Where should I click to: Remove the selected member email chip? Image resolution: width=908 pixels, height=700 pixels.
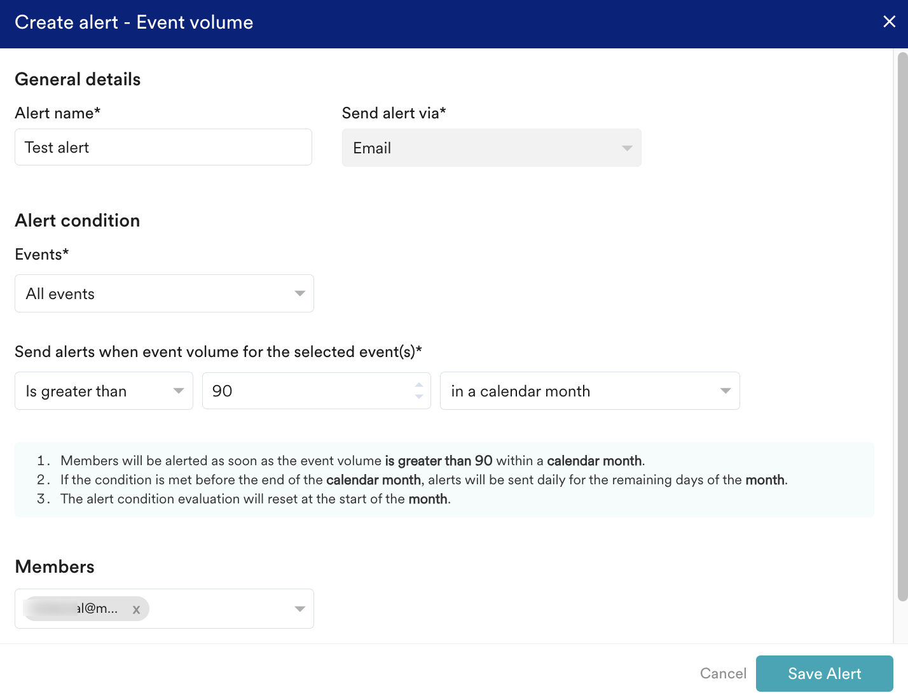point(136,610)
